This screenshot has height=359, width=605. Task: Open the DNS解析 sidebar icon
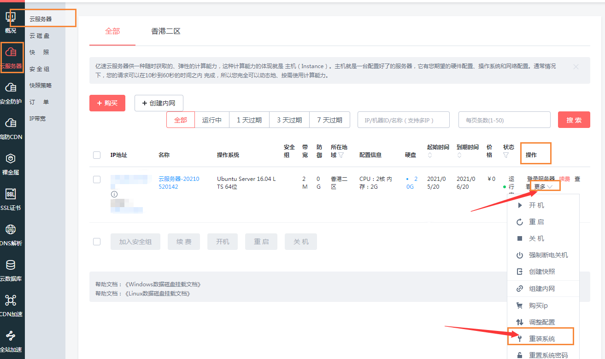(x=11, y=229)
